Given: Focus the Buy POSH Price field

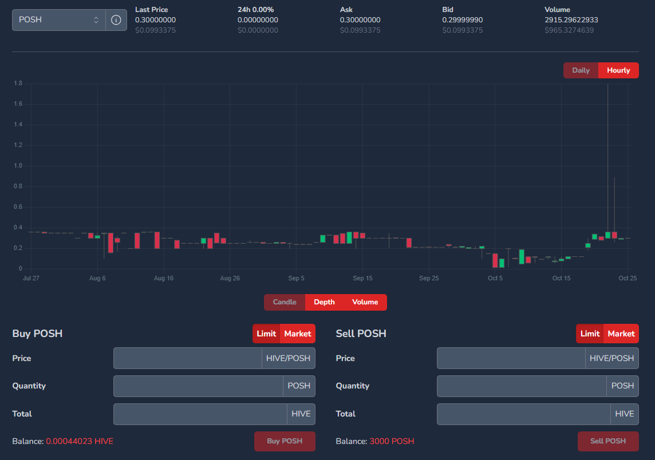Looking at the screenshot, I should 188,358.
